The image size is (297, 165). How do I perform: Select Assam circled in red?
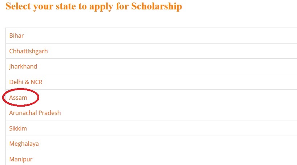(x=18, y=98)
